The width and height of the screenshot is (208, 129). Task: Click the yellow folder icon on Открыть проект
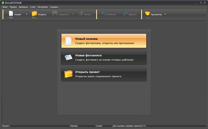tap(68, 74)
